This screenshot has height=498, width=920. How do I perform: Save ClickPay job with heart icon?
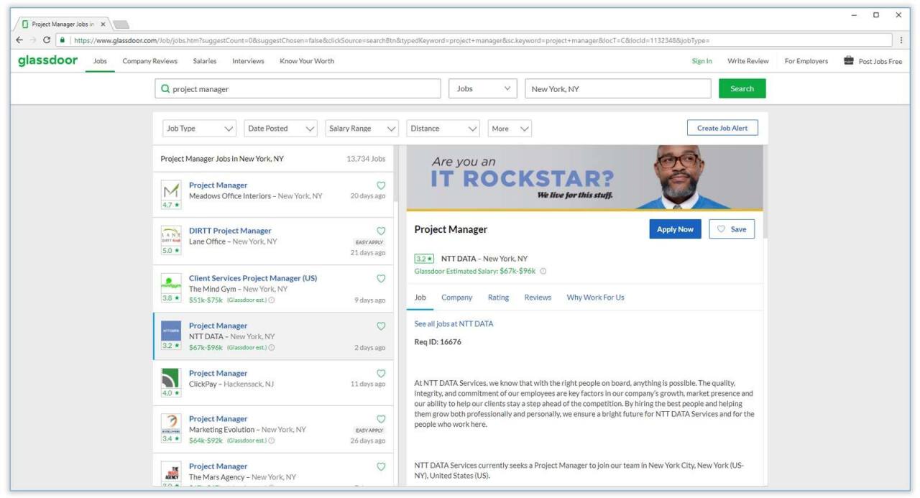pos(381,373)
